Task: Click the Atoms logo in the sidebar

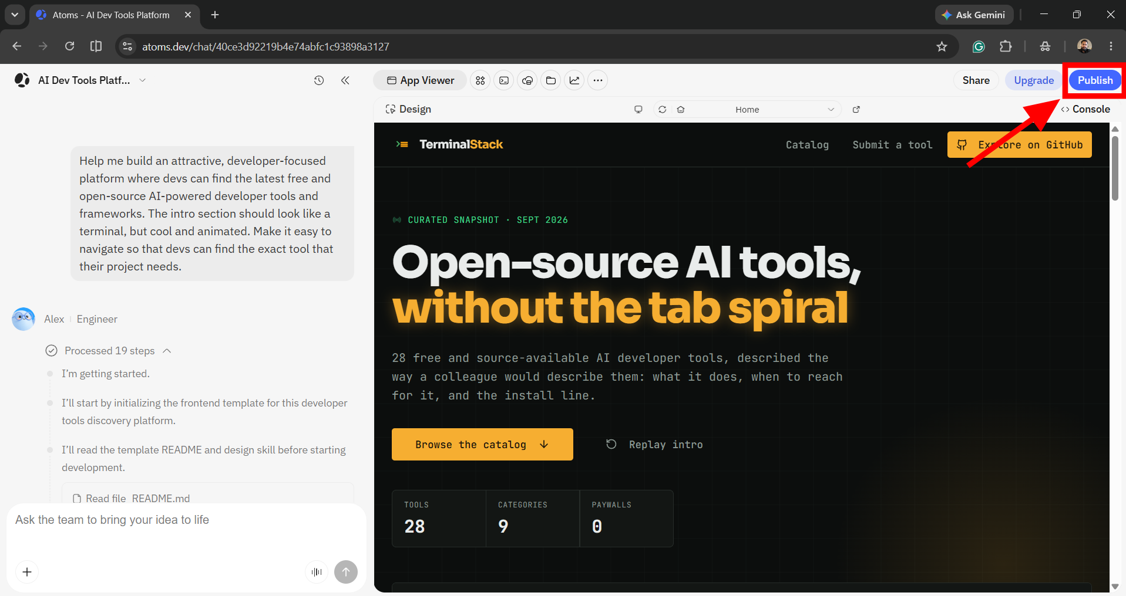Action: coord(22,80)
